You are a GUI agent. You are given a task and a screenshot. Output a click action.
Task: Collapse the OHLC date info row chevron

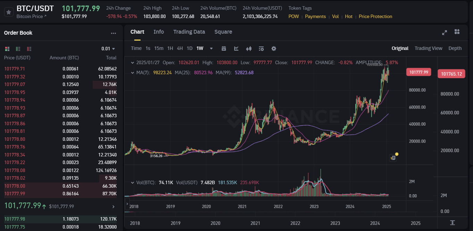pos(132,63)
